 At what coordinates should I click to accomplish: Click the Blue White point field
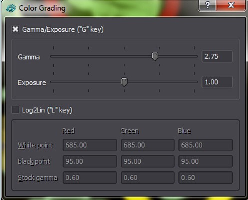tap(205, 145)
